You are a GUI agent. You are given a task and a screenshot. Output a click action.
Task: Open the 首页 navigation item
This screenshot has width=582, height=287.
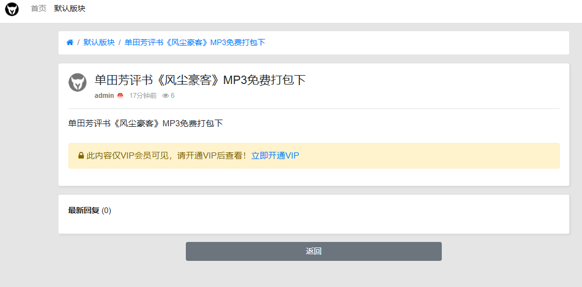tap(38, 9)
